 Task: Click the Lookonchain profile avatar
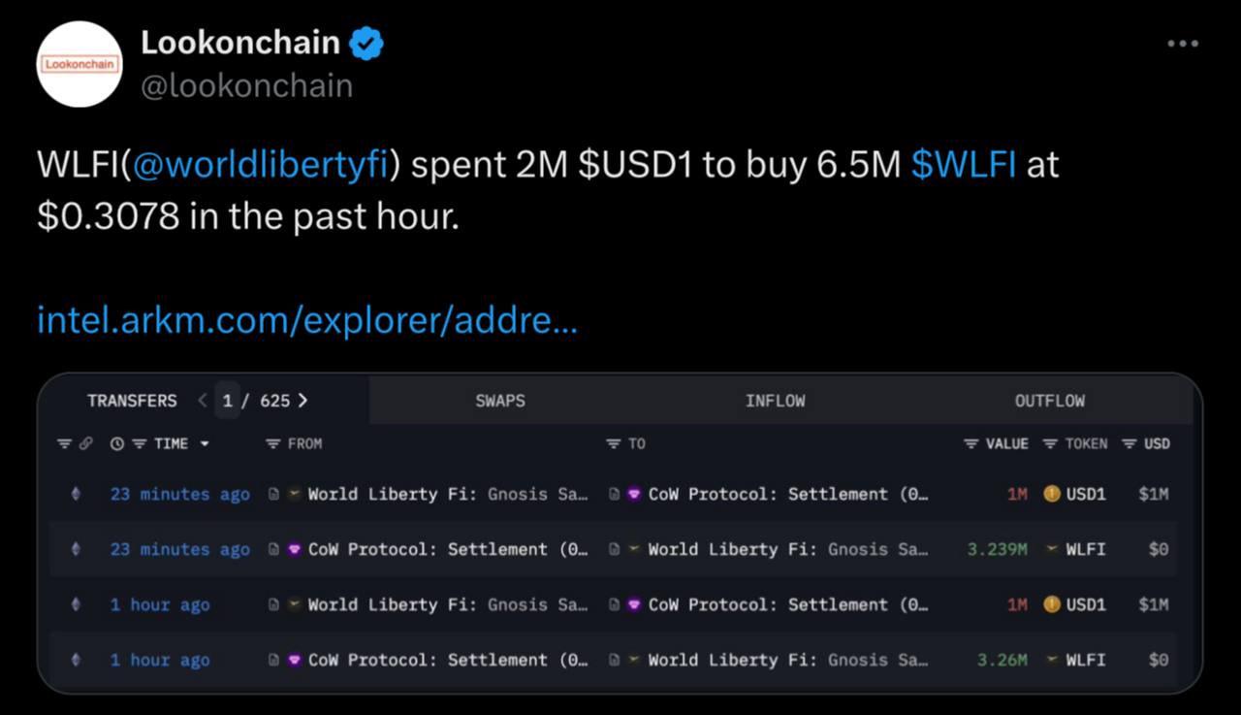tap(80, 64)
